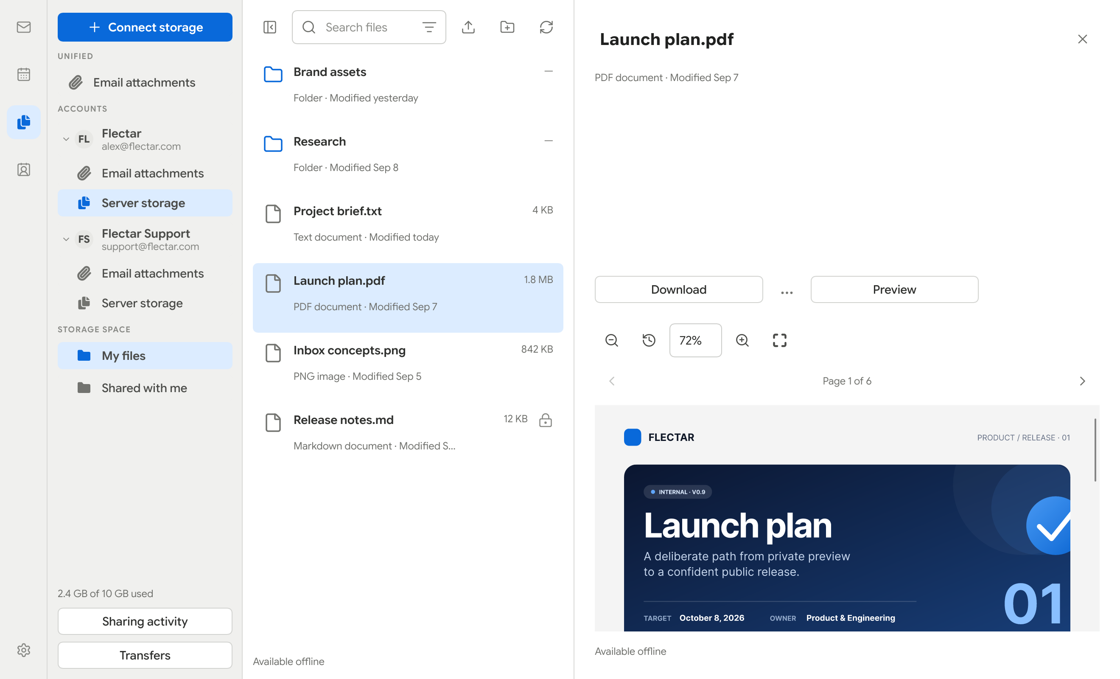Zoom in the PDF preview
The height and width of the screenshot is (679, 1120).
point(742,340)
